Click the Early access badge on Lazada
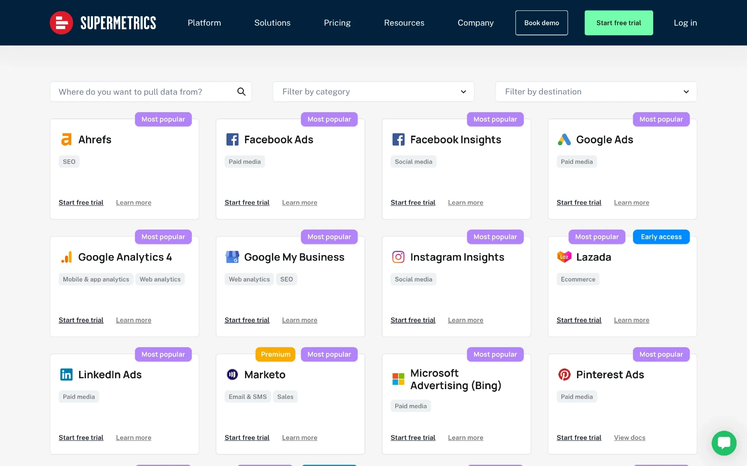This screenshot has height=466, width=747. (661, 237)
